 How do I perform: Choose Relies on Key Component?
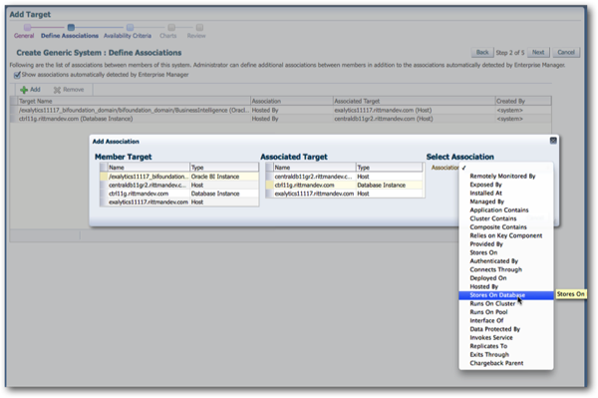(x=506, y=235)
